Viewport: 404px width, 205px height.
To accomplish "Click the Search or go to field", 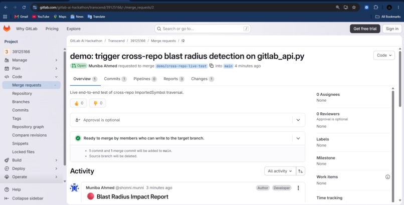I will pyautogui.click(x=203, y=29).
